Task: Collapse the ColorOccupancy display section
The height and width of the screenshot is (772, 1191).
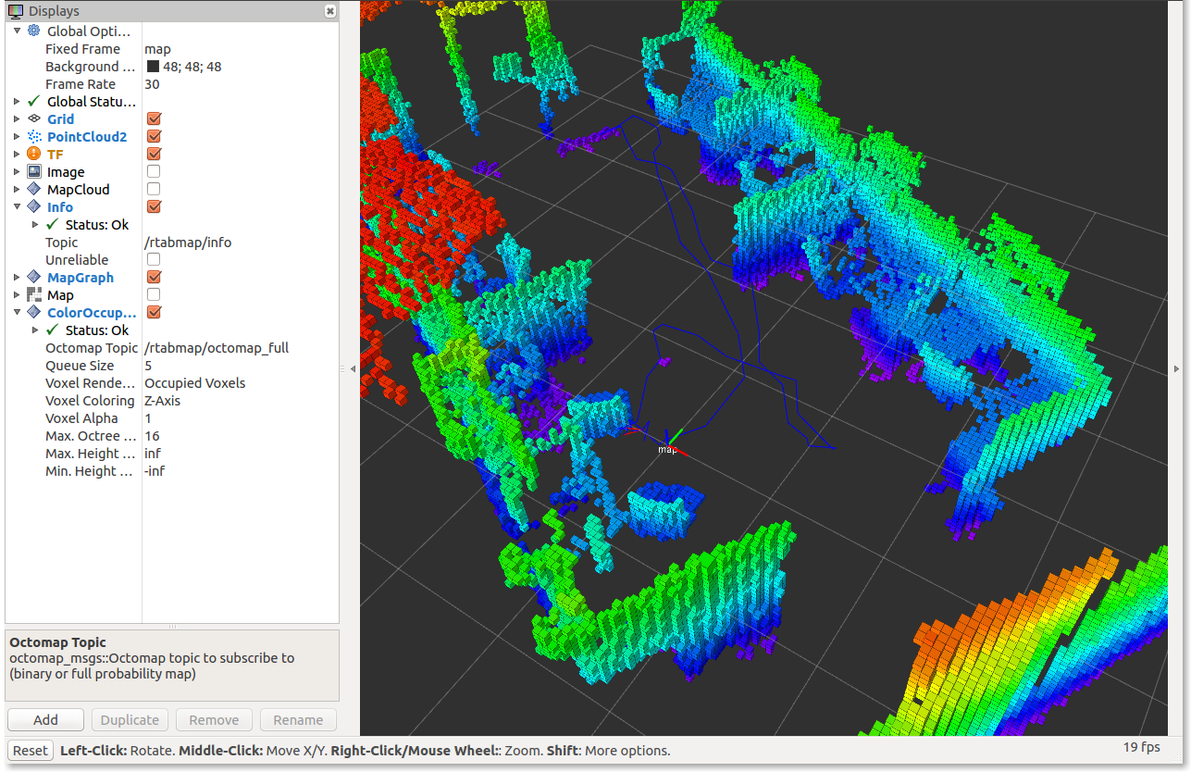Action: pyautogui.click(x=17, y=313)
